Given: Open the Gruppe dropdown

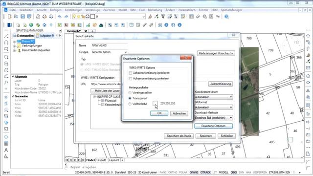Looking at the screenshot, I should [126, 52].
